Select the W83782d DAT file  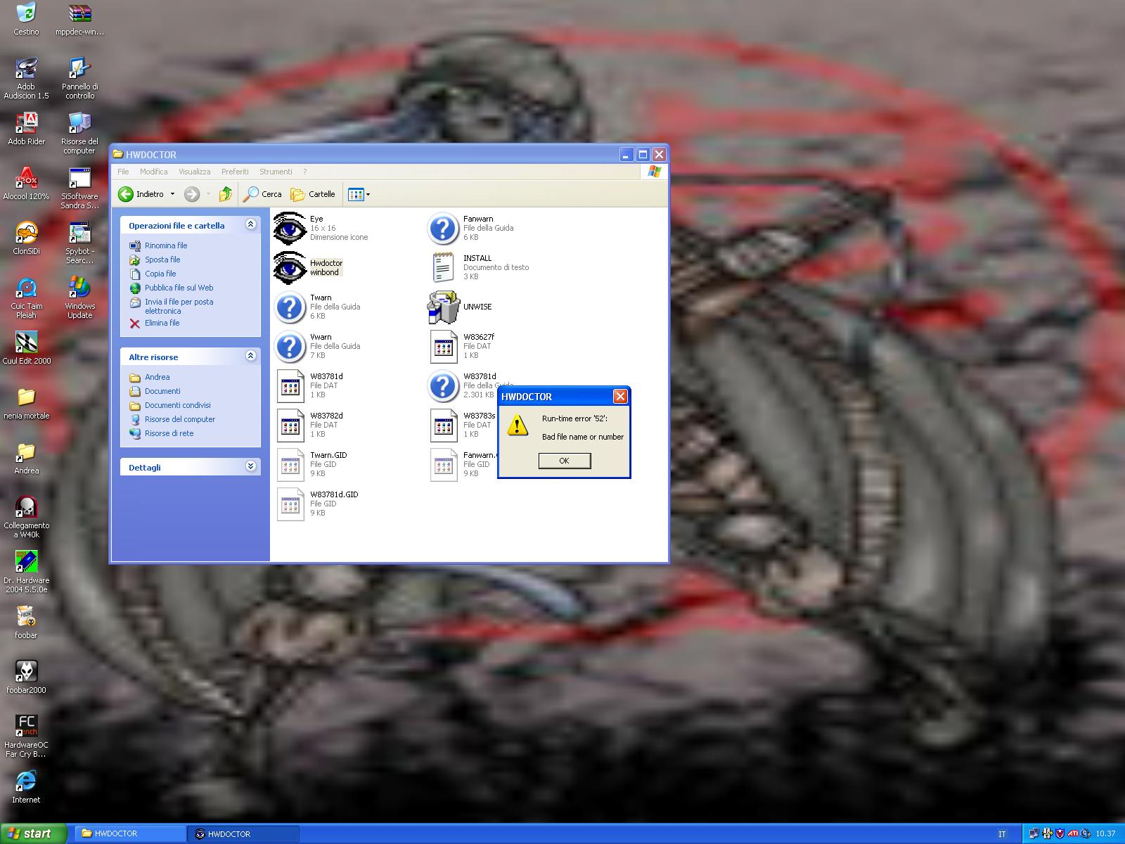tap(290, 425)
